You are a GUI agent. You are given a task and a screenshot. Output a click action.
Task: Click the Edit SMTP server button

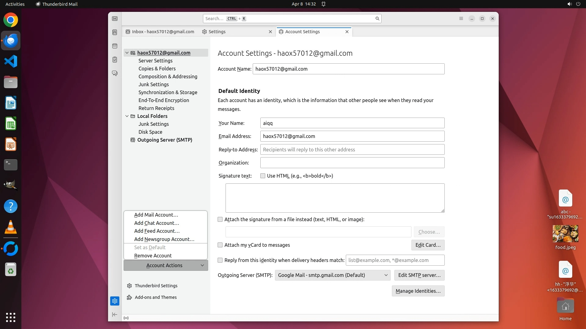coord(419,275)
